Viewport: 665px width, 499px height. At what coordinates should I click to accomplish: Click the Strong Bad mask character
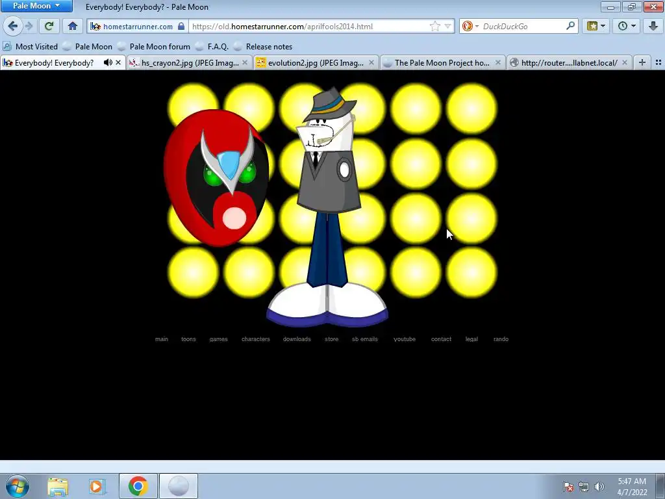coord(216,177)
